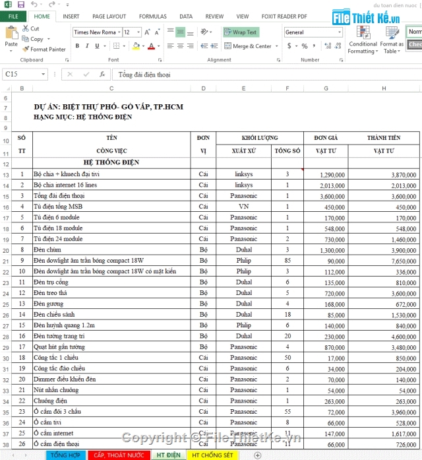The image size is (422, 460).
Task: Select the REVIEW ribbon tab
Action: coord(214,16)
